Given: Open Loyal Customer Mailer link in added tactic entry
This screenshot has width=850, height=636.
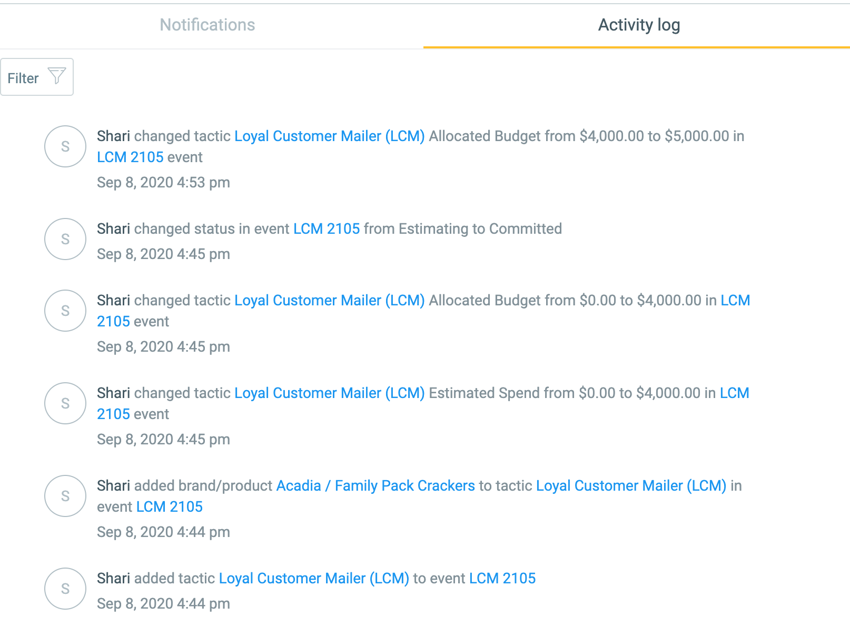Looking at the screenshot, I should 314,578.
